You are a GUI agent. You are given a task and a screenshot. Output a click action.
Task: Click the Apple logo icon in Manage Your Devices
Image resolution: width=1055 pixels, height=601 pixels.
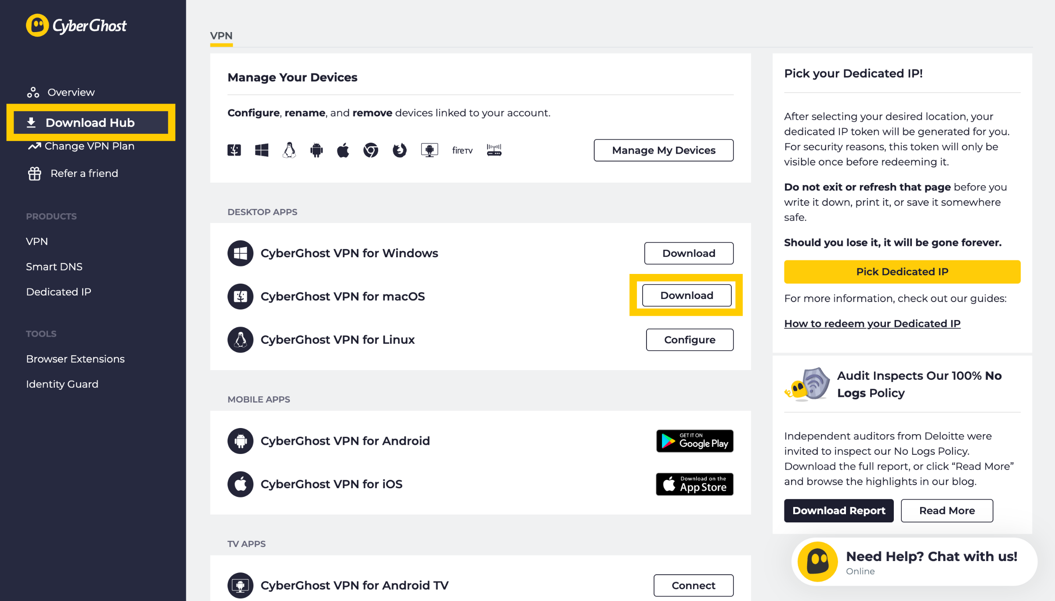[x=343, y=150]
